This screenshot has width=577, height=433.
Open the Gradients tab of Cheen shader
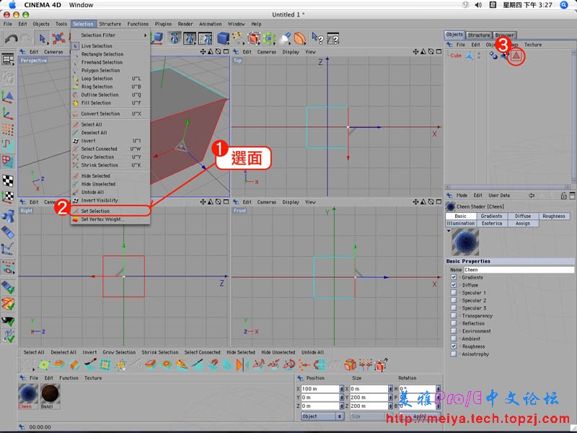tap(491, 216)
